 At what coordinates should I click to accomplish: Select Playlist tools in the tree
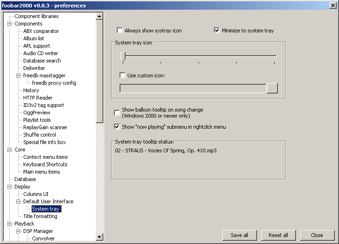37,120
